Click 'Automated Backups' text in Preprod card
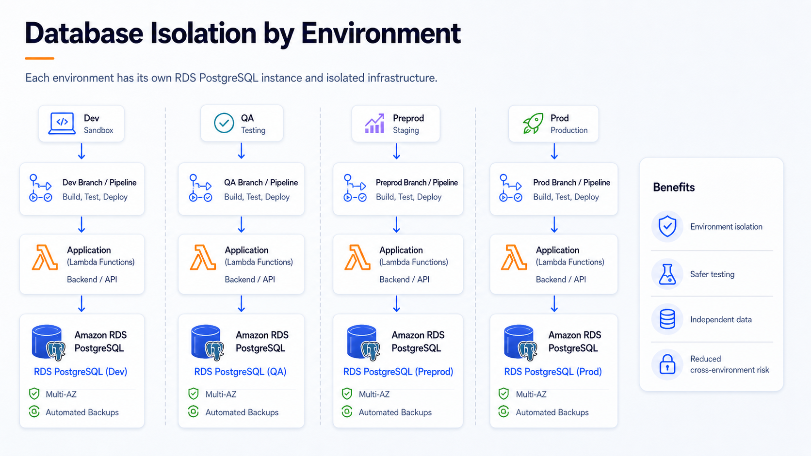Image resolution: width=811 pixels, height=456 pixels. 395,412
